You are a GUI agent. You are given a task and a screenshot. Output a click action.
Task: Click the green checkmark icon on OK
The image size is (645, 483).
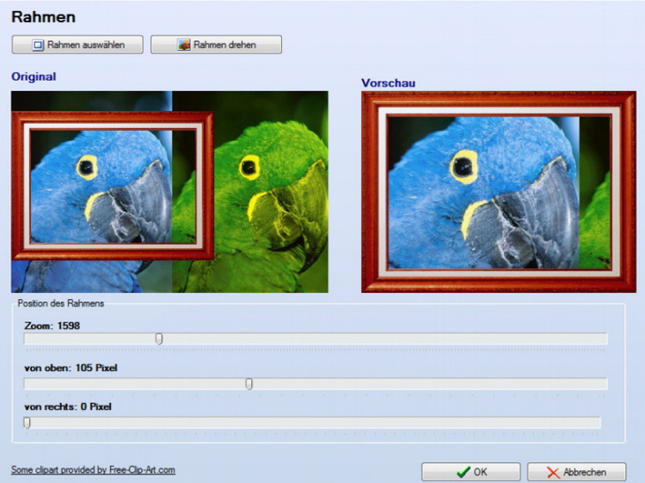(463, 472)
